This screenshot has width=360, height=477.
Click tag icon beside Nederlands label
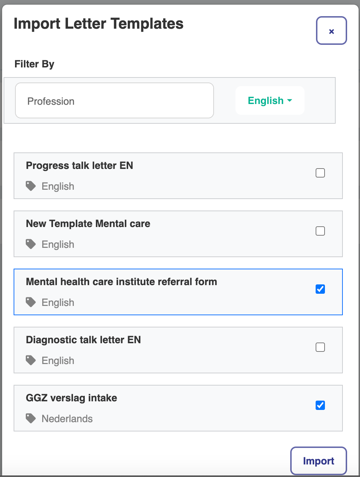point(31,418)
